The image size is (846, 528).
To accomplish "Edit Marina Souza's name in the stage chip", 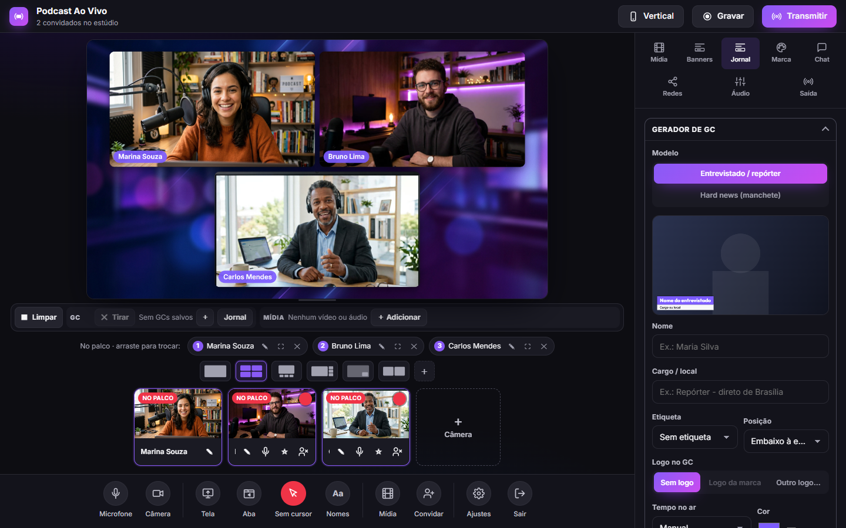I will click(x=265, y=346).
